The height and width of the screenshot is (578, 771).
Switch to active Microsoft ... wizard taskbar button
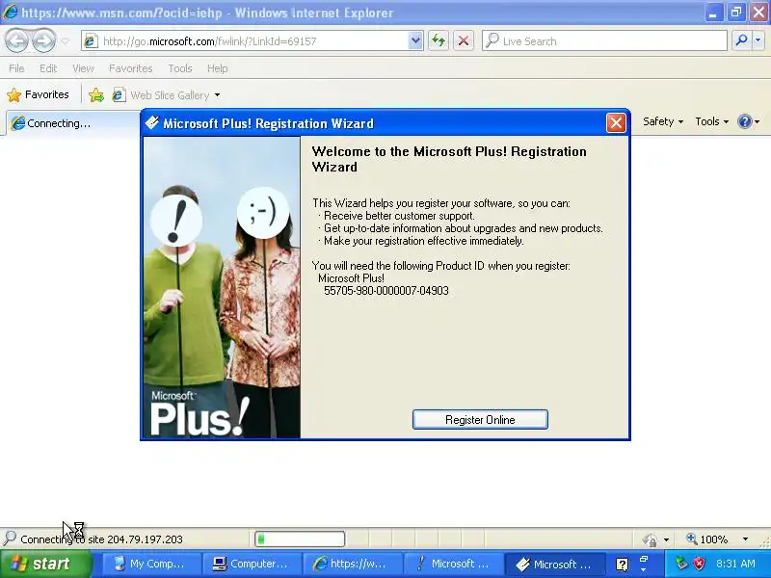555,564
